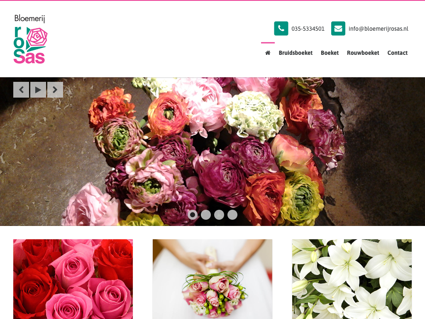Click the green phone icon
This screenshot has width=425, height=319.
click(x=281, y=29)
